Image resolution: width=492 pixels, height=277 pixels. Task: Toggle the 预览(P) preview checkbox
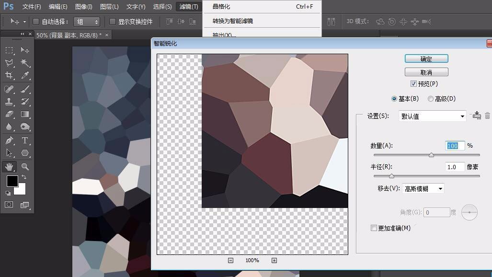tap(413, 84)
